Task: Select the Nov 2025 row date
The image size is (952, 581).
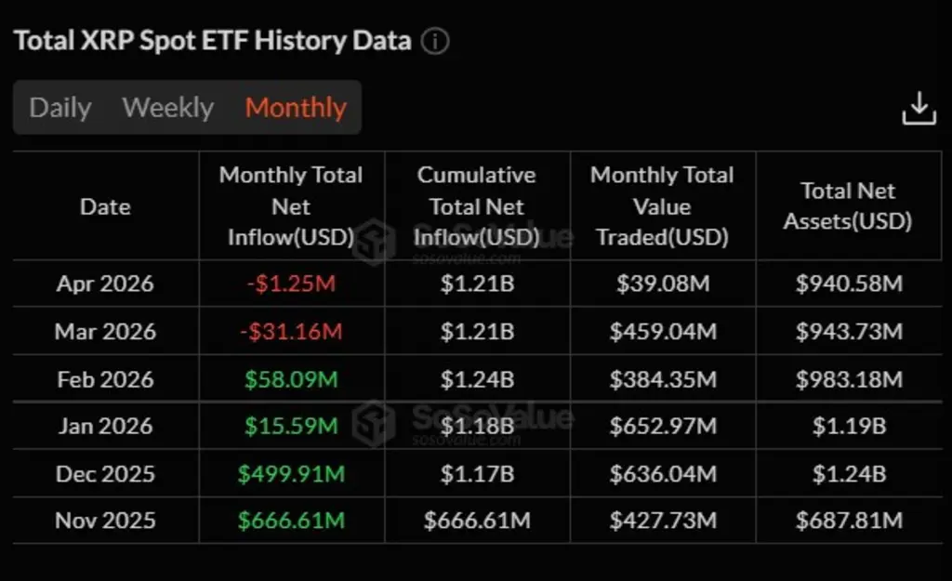Action: pyautogui.click(x=105, y=521)
